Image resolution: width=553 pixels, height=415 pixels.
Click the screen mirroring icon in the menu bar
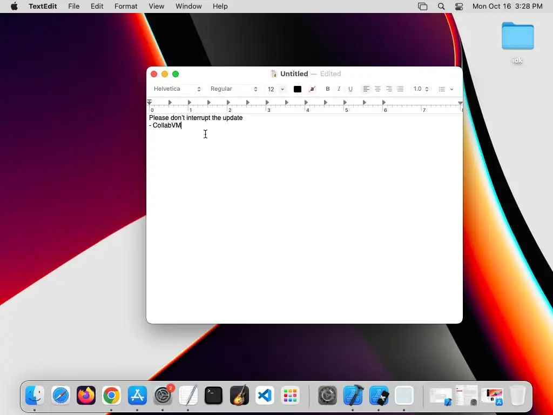422,6
